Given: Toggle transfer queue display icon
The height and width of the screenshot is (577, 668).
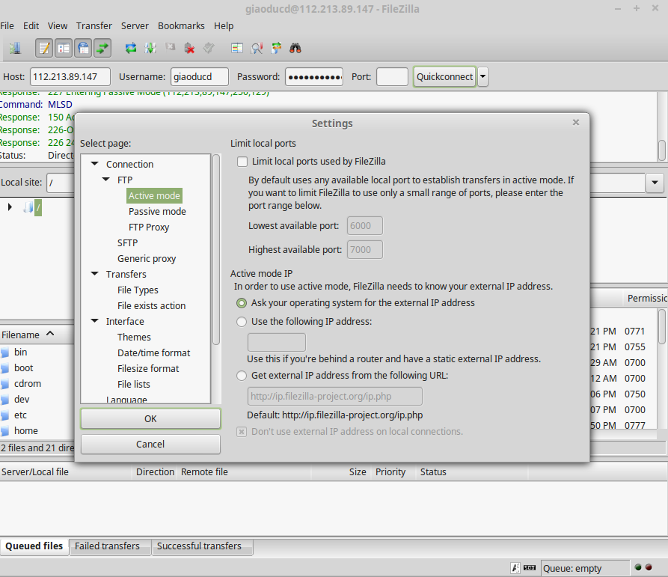Looking at the screenshot, I should pos(102,48).
